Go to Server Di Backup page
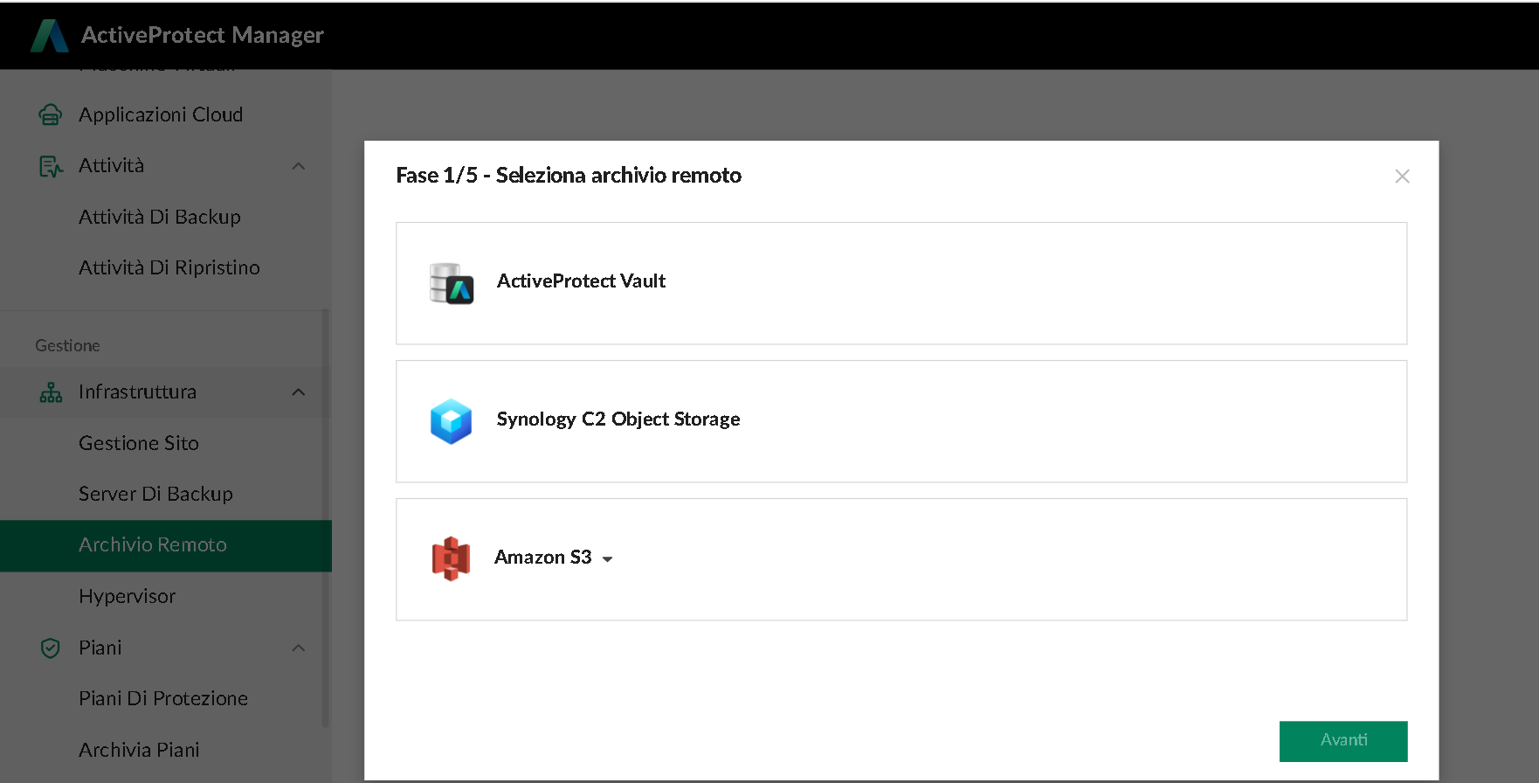1539x783 pixels. click(x=155, y=494)
